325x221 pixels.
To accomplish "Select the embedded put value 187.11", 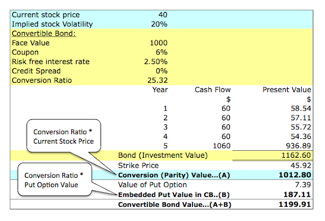I will coord(297,195).
